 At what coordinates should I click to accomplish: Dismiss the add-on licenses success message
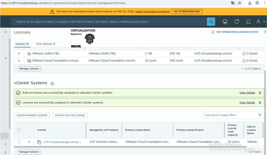click(x=260, y=93)
